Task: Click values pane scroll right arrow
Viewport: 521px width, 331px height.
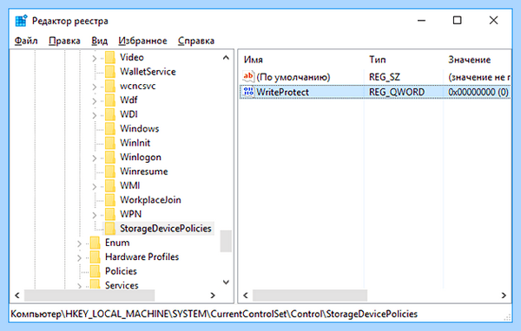Action: (504, 295)
